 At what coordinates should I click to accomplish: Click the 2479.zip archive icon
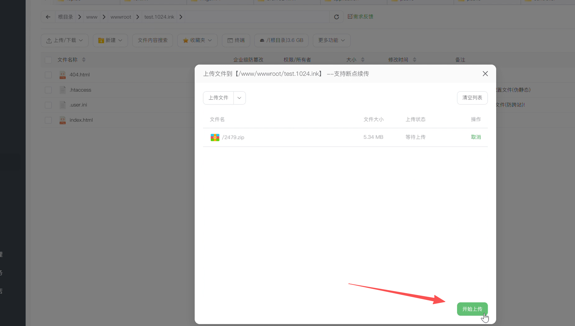click(215, 137)
